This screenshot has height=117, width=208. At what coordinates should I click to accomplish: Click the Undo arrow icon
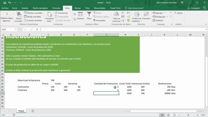(x=9, y=3)
